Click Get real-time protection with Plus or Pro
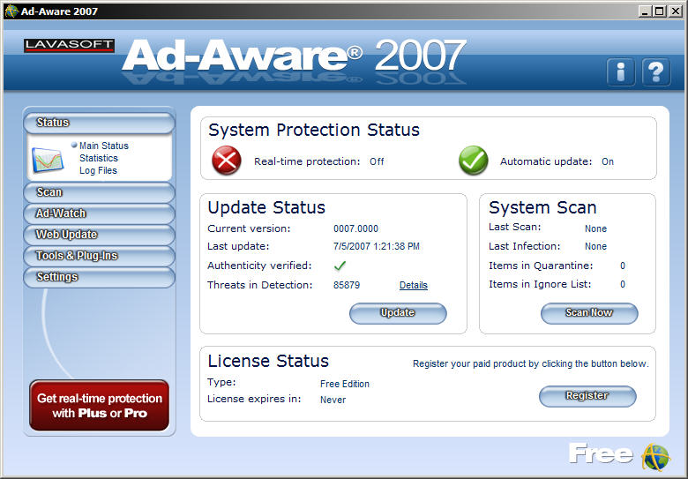 click(x=99, y=405)
